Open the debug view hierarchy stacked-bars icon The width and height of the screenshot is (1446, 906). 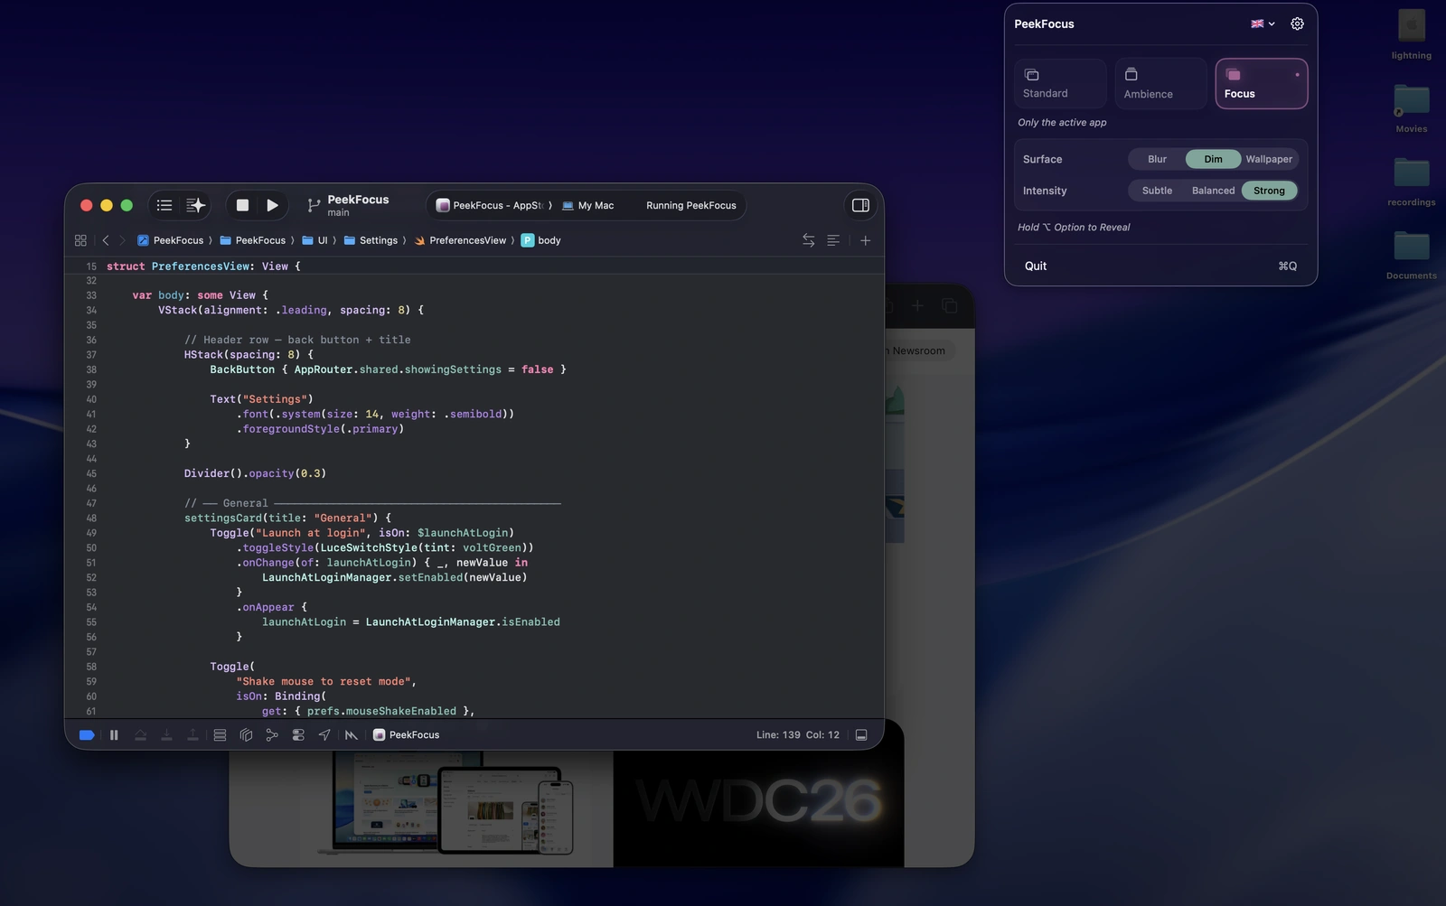click(220, 735)
